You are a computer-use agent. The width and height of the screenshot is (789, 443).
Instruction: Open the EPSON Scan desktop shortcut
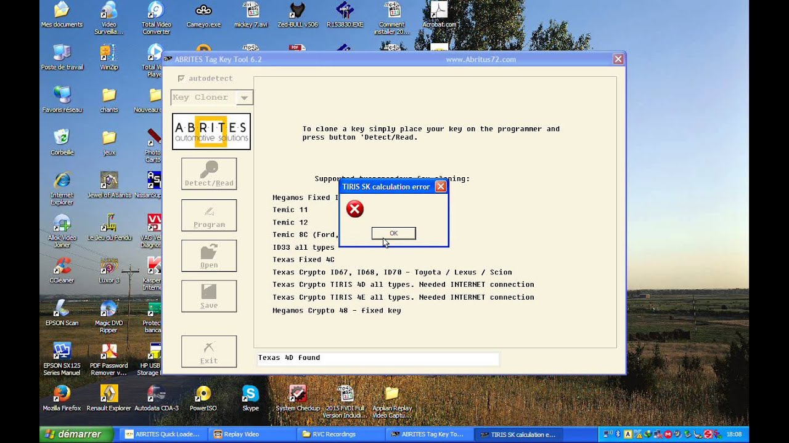(62, 312)
